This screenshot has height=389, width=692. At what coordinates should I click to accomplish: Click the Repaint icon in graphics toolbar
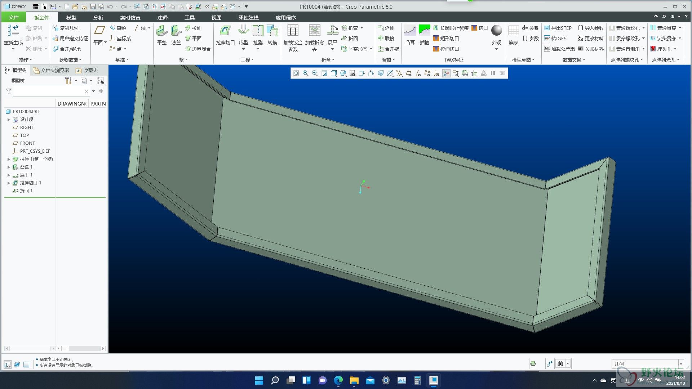pyautogui.click(x=324, y=73)
